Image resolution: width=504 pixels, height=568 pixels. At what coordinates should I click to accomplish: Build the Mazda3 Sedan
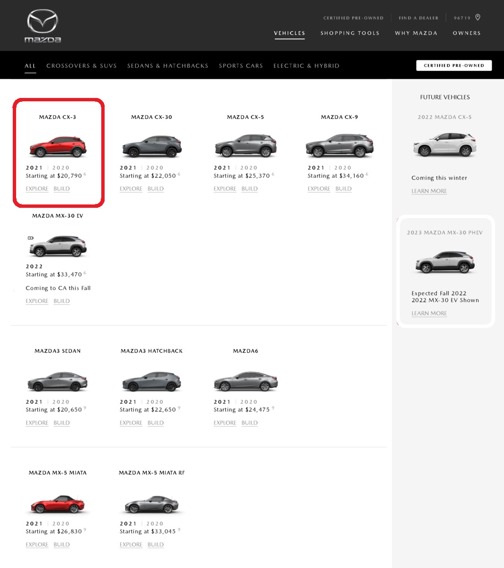[62, 423]
